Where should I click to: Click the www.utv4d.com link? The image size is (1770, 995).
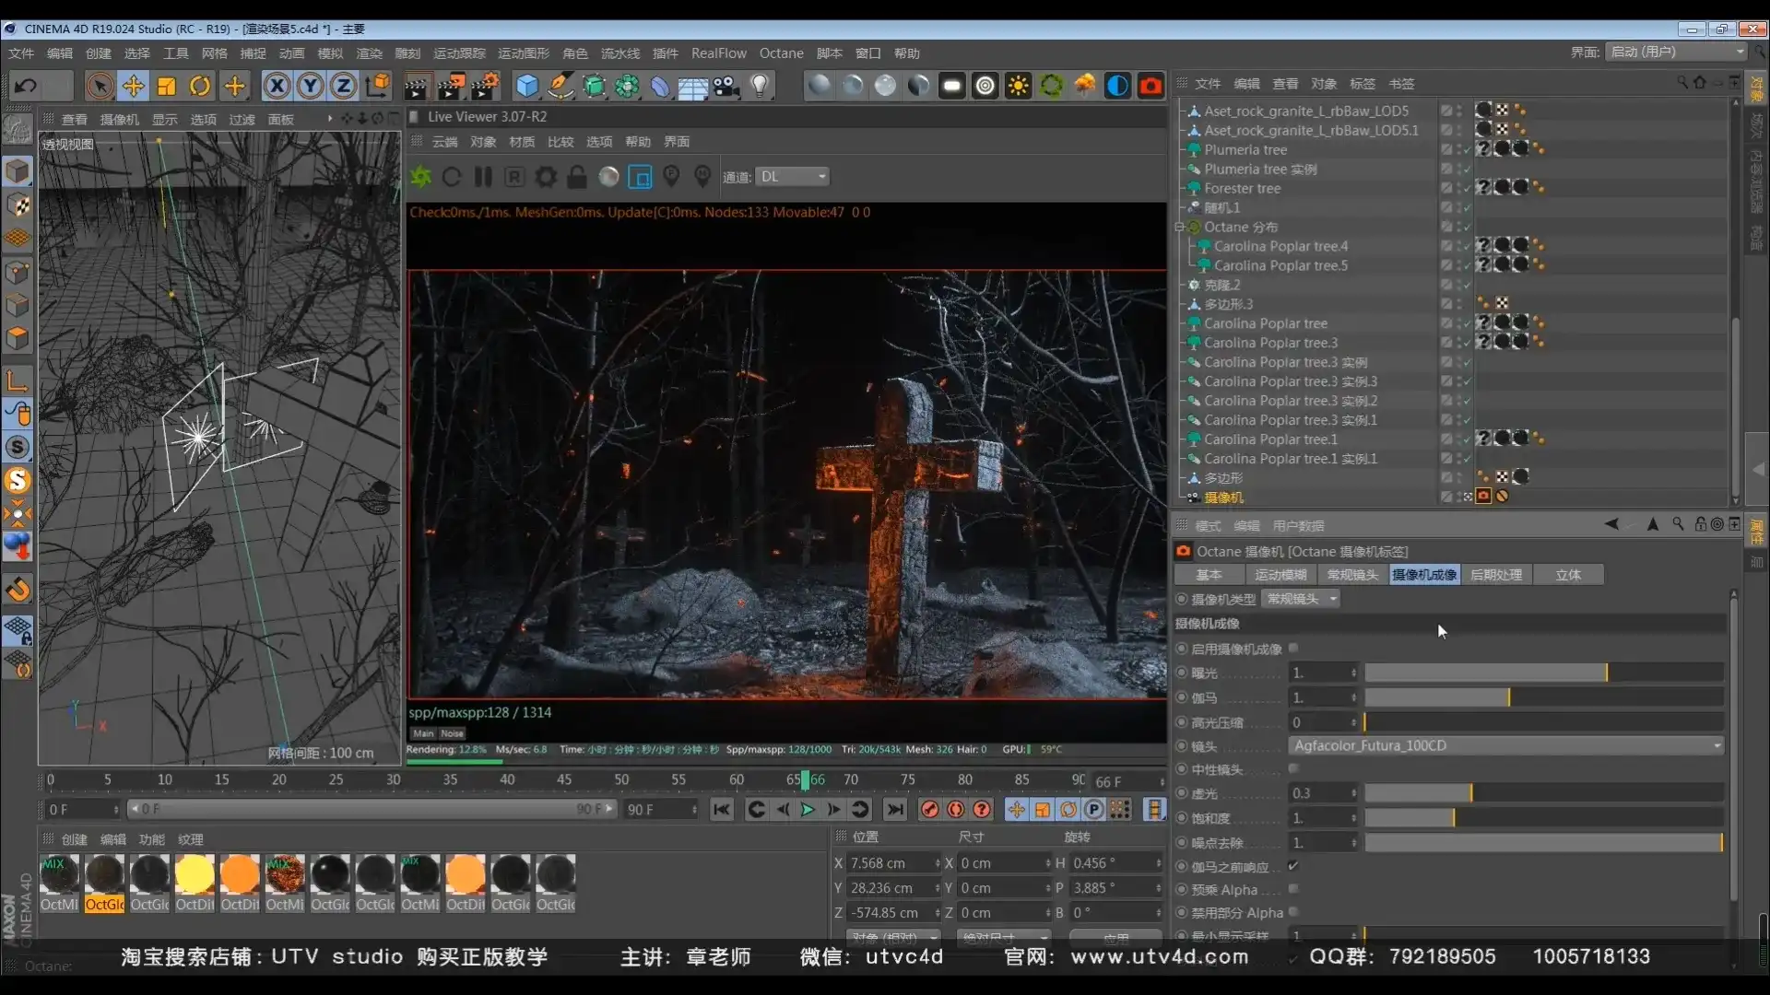tap(1158, 957)
